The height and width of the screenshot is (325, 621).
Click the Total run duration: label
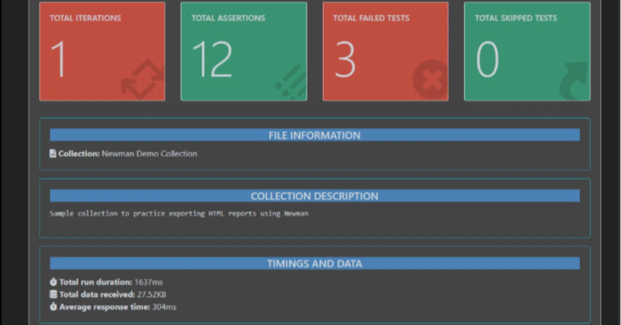(96, 282)
